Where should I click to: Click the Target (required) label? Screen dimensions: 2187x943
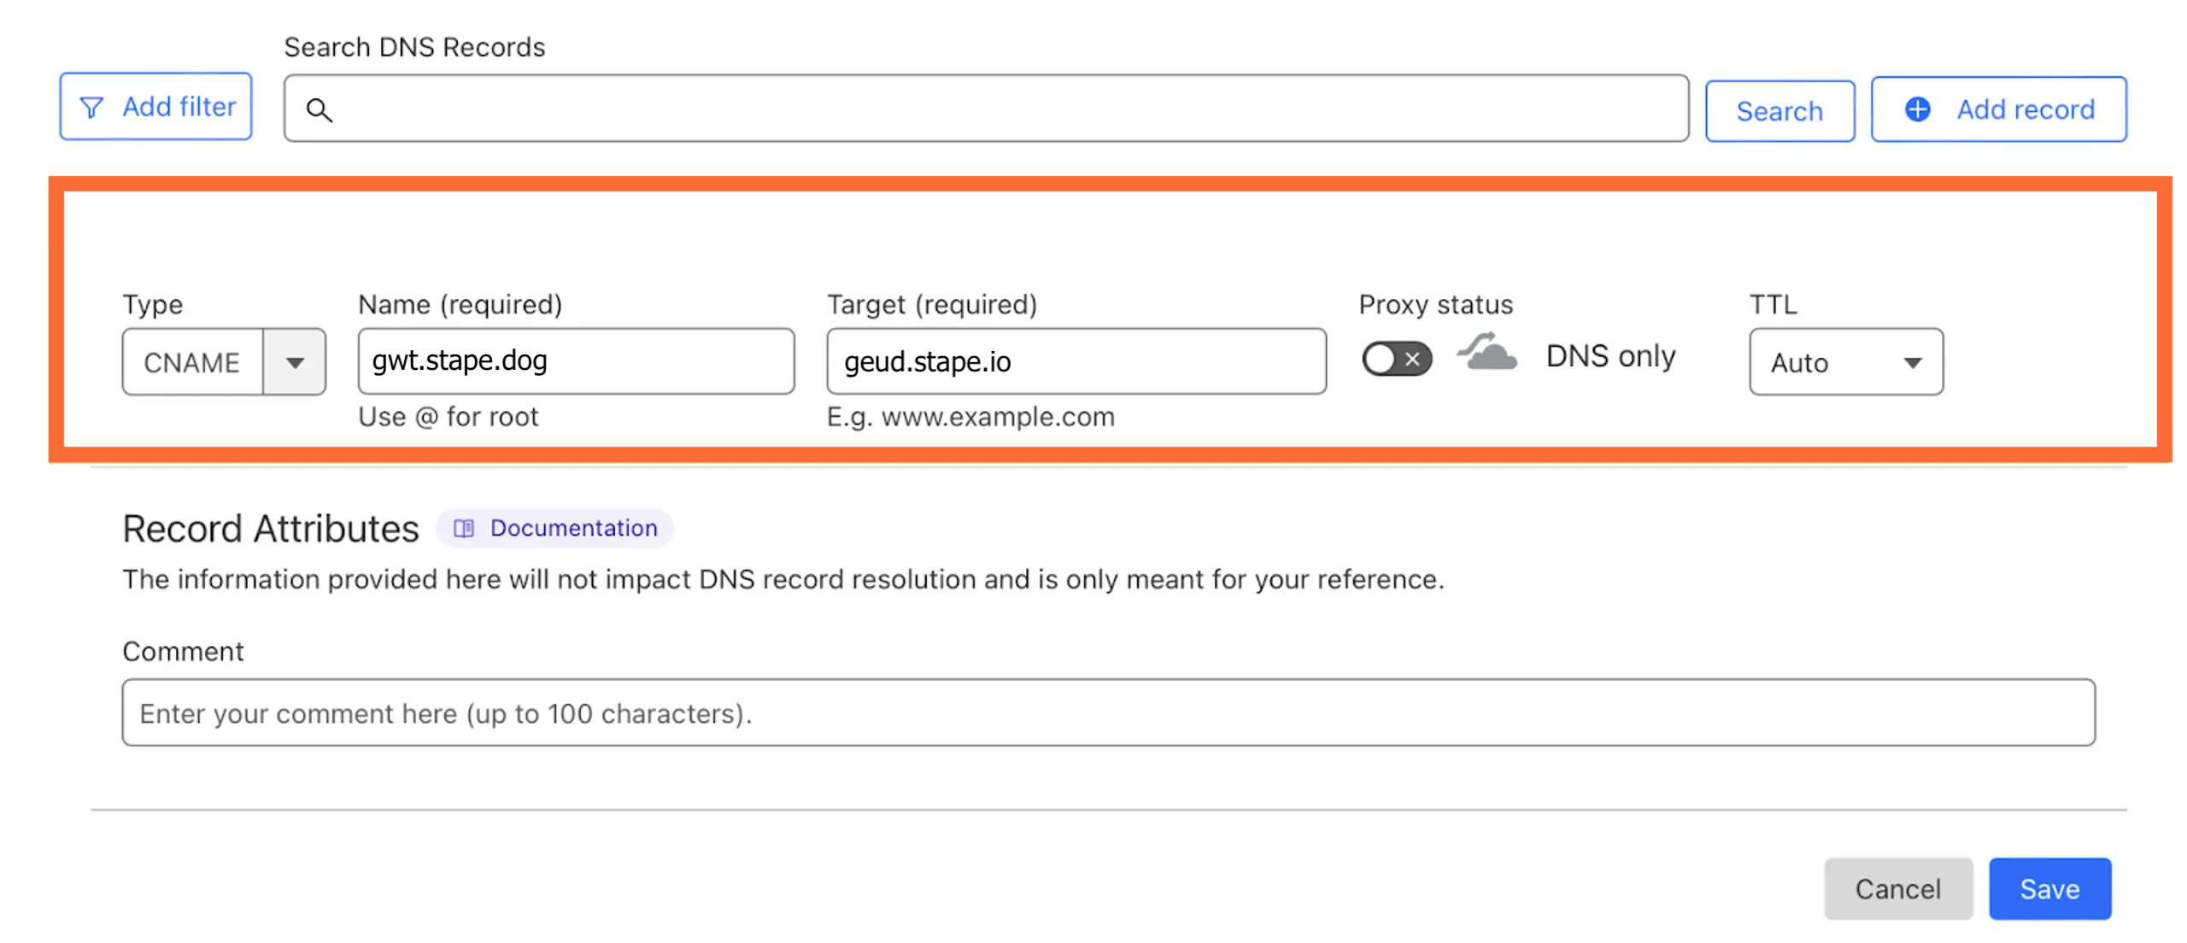click(x=931, y=305)
